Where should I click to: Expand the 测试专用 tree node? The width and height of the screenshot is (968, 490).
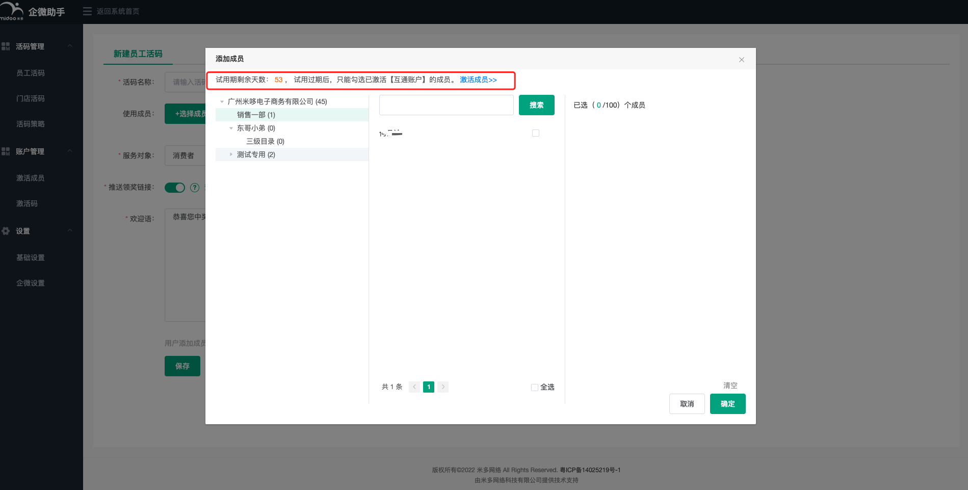click(x=231, y=154)
